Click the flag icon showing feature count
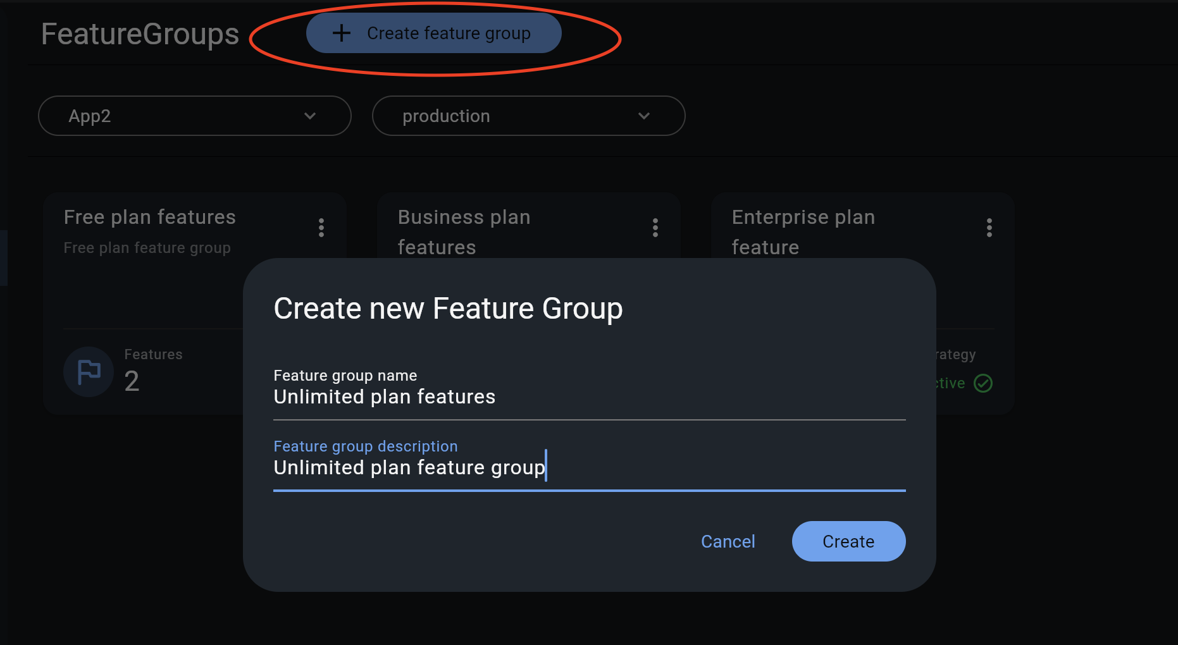This screenshot has width=1178, height=645. (x=88, y=372)
